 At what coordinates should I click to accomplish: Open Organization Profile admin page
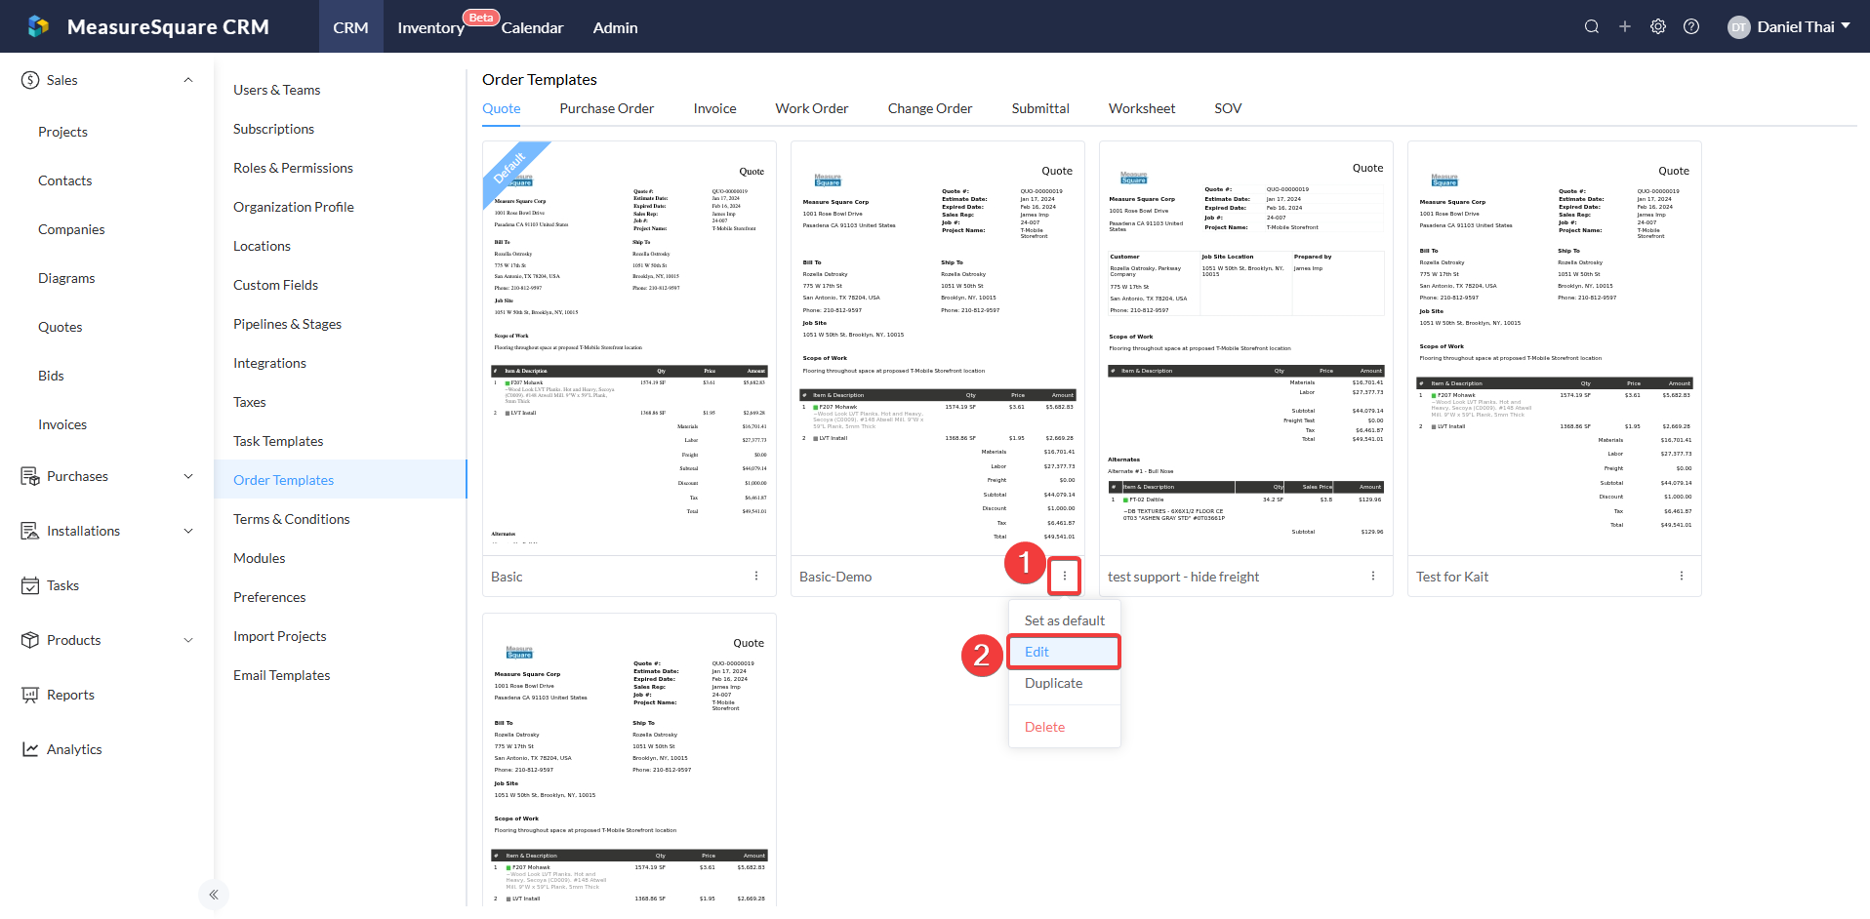294,207
